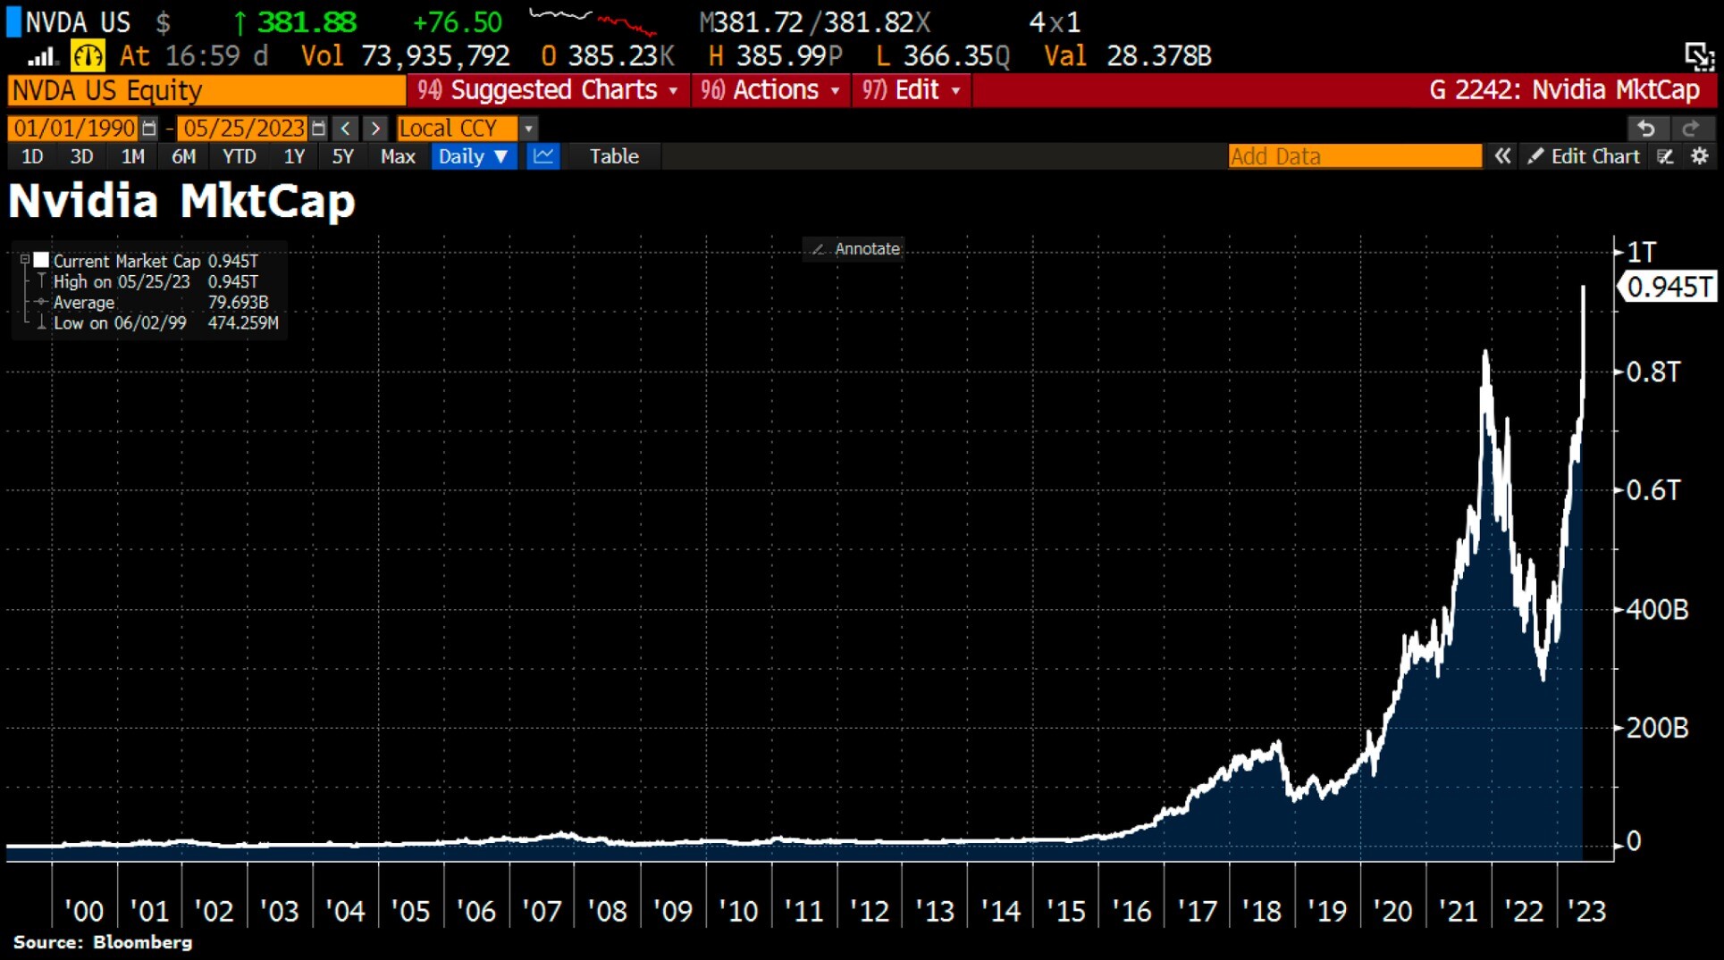1724x960 pixels.
Task: Collapse the Current Market Cap legend tree
Action: 25,260
